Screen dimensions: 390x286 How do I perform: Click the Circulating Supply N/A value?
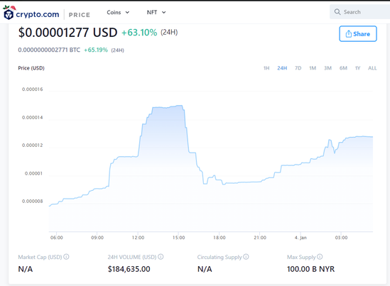tap(205, 269)
